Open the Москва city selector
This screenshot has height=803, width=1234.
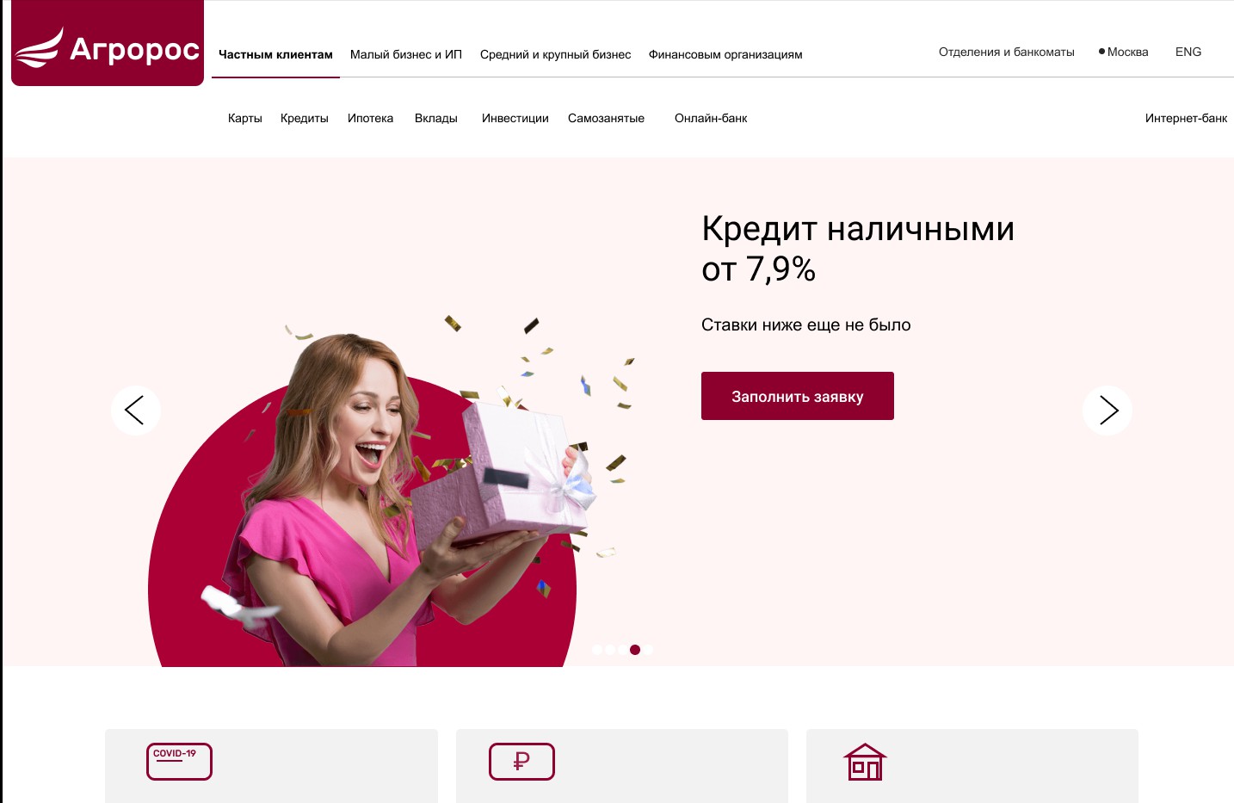click(1124, 52)
